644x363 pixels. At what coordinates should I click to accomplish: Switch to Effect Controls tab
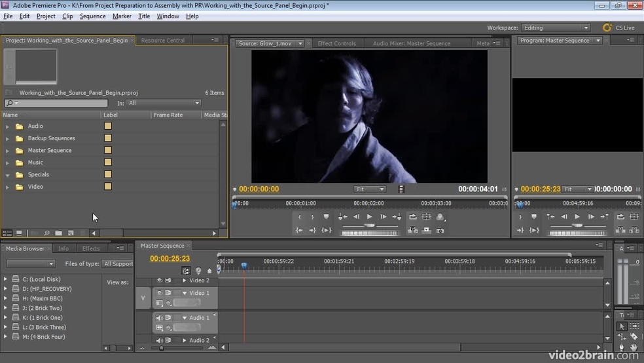tap(337, 44)
